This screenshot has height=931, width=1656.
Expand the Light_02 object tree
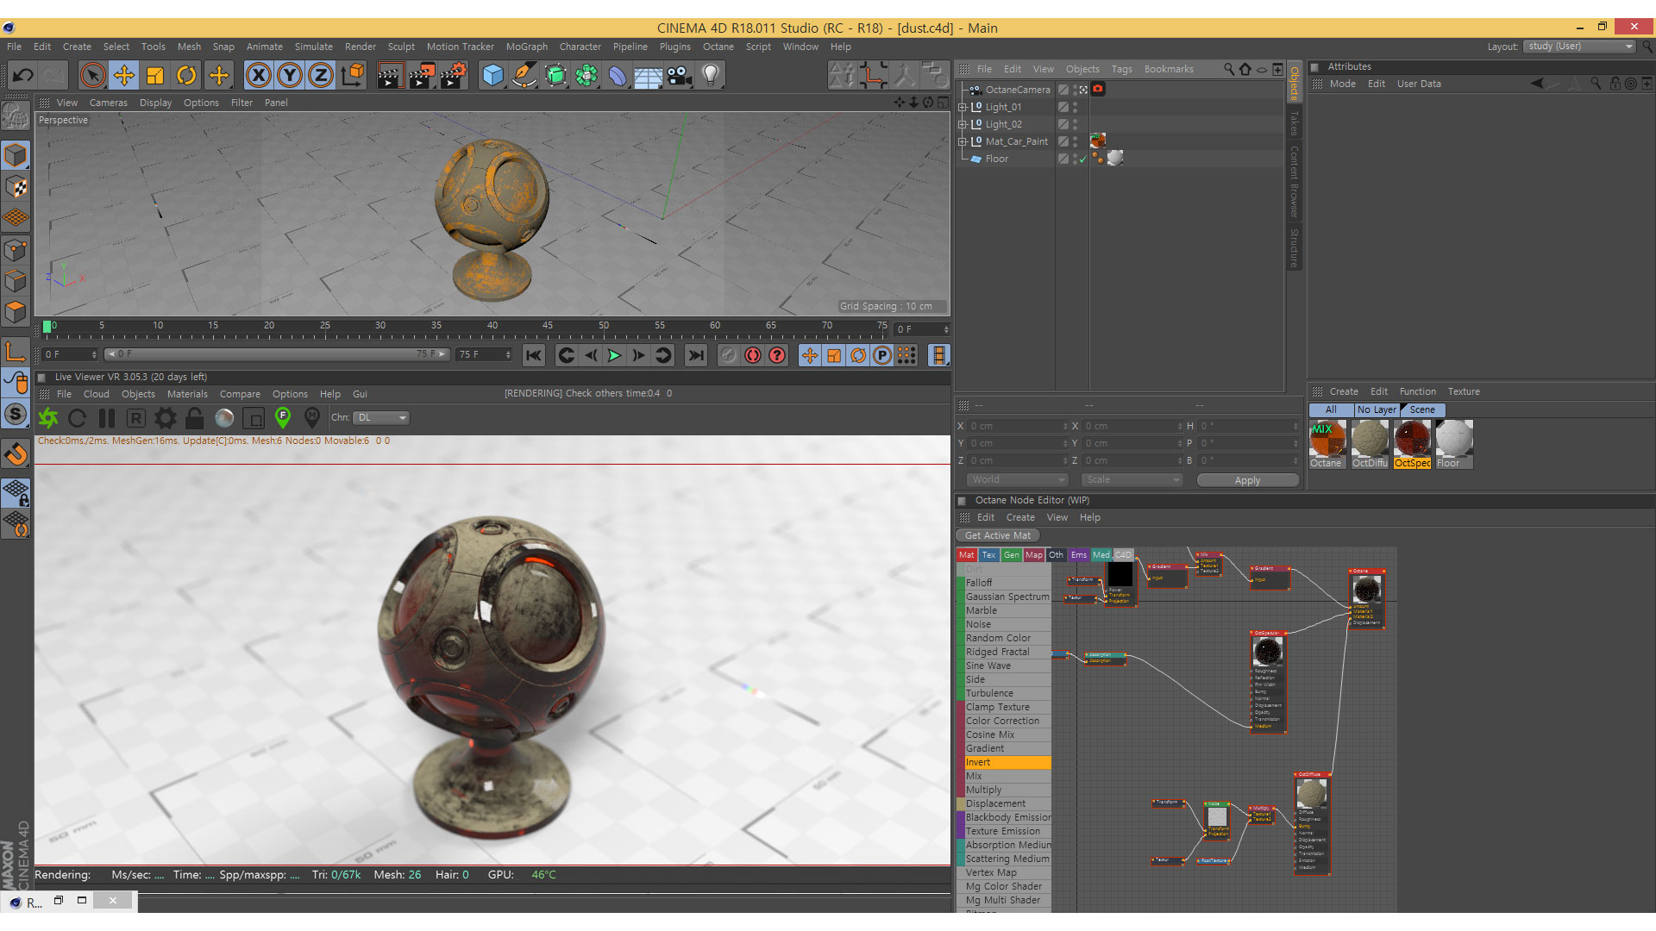coord(963,125)
